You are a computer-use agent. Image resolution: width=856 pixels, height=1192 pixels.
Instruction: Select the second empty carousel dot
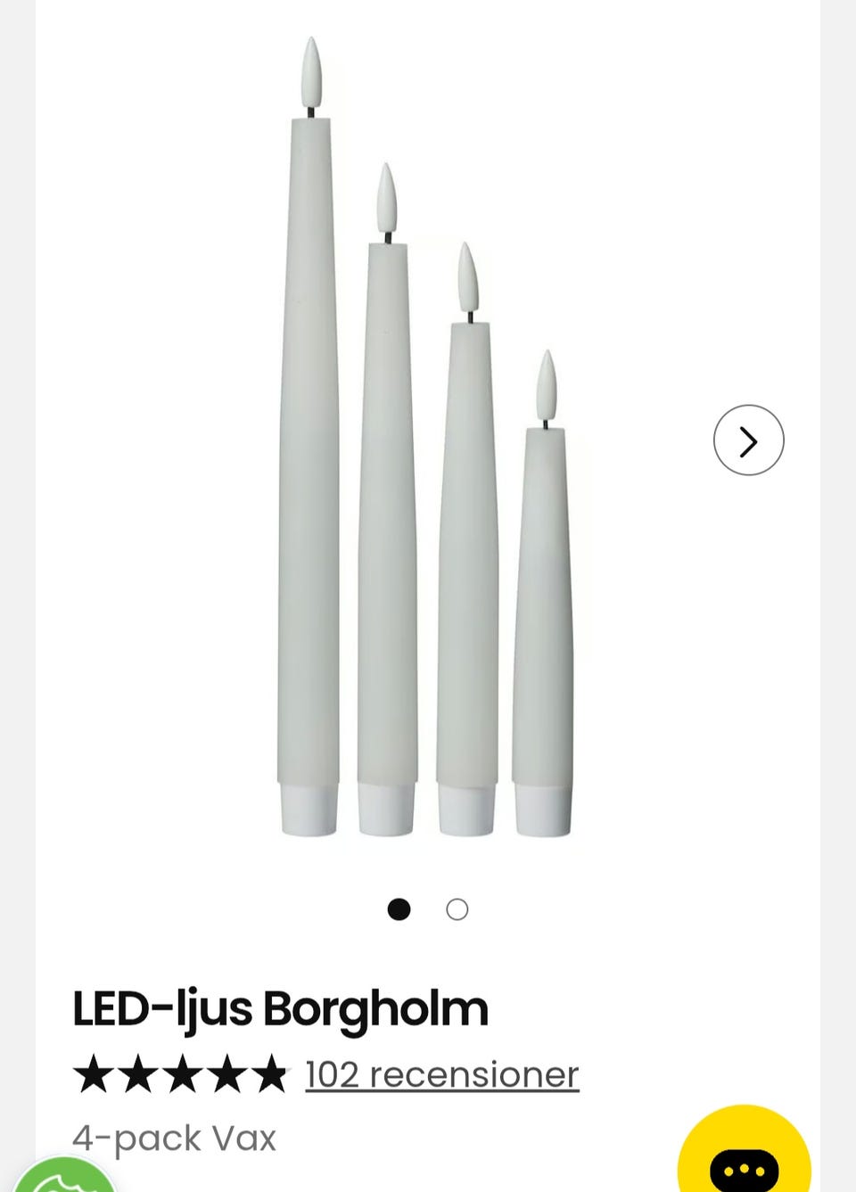pos(457,909)
